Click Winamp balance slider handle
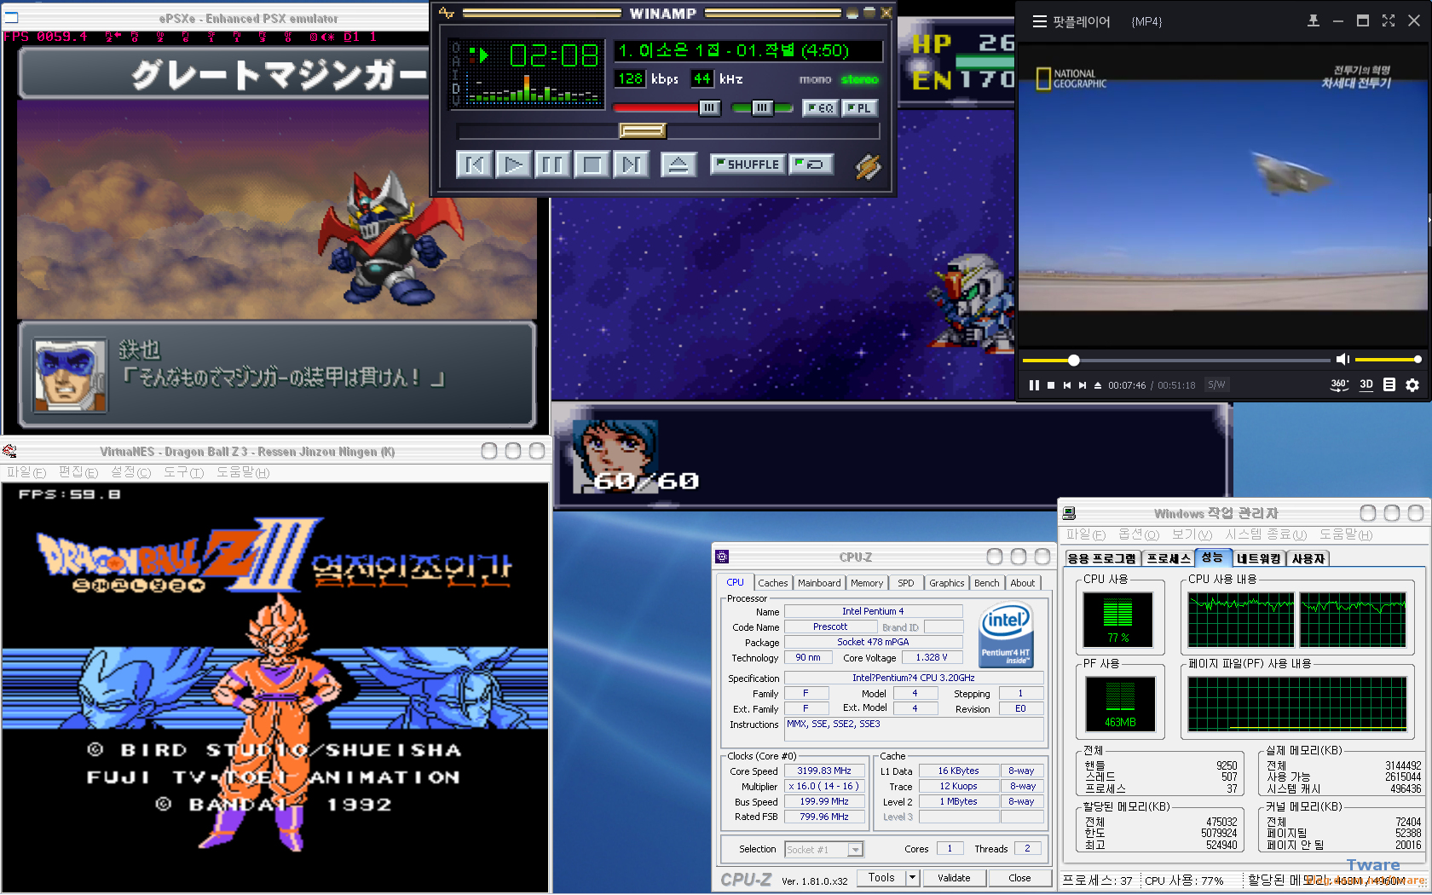The image size is (1432, 895). 763,107
